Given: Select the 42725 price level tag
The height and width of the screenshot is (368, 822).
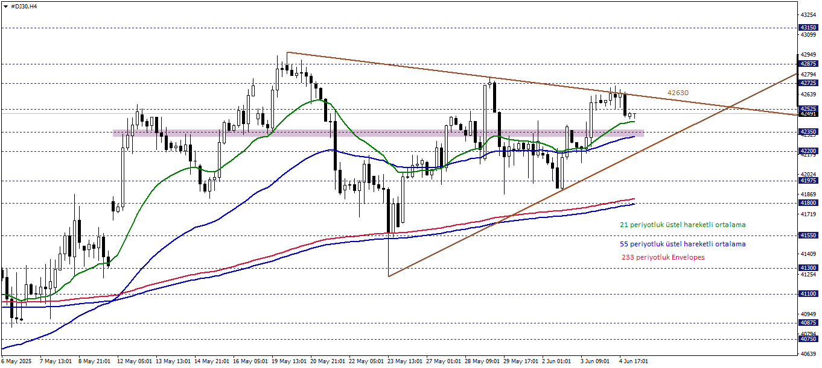Looking at the screenshot, I should point(808,83).
